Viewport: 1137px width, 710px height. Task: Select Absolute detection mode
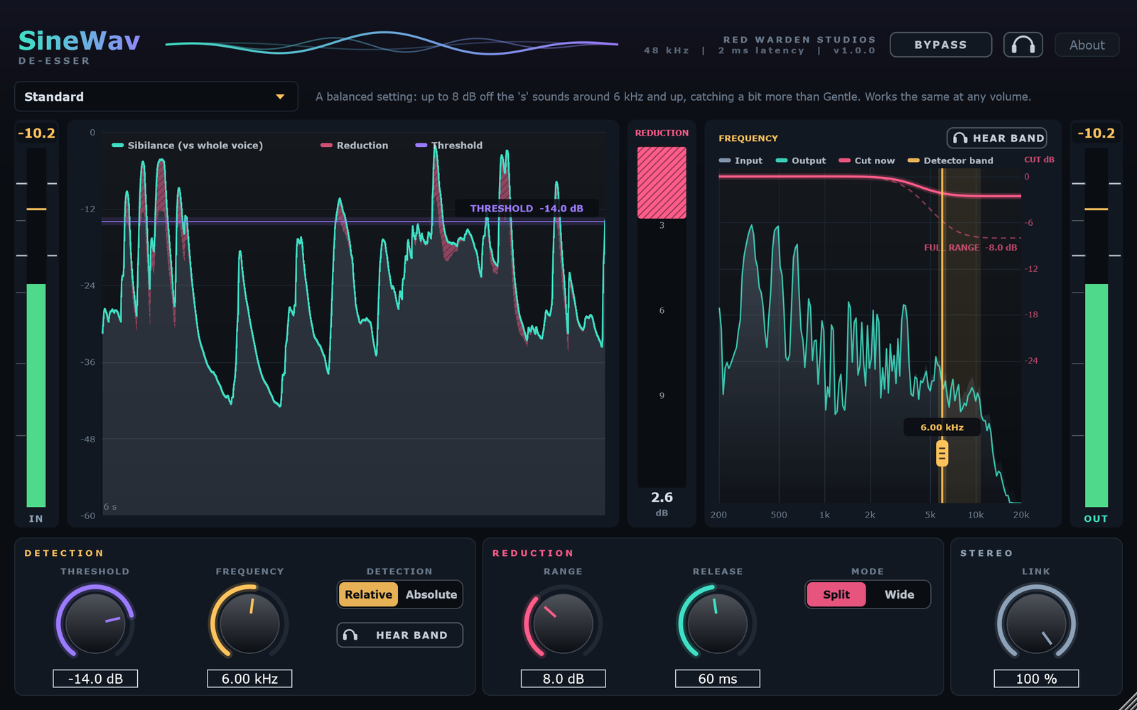click(x=431, y=594)
